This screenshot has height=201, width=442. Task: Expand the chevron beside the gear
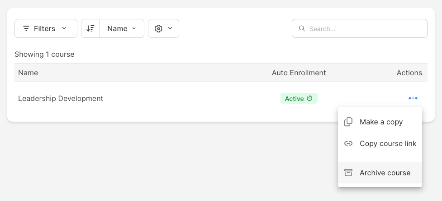coord(170,28)
